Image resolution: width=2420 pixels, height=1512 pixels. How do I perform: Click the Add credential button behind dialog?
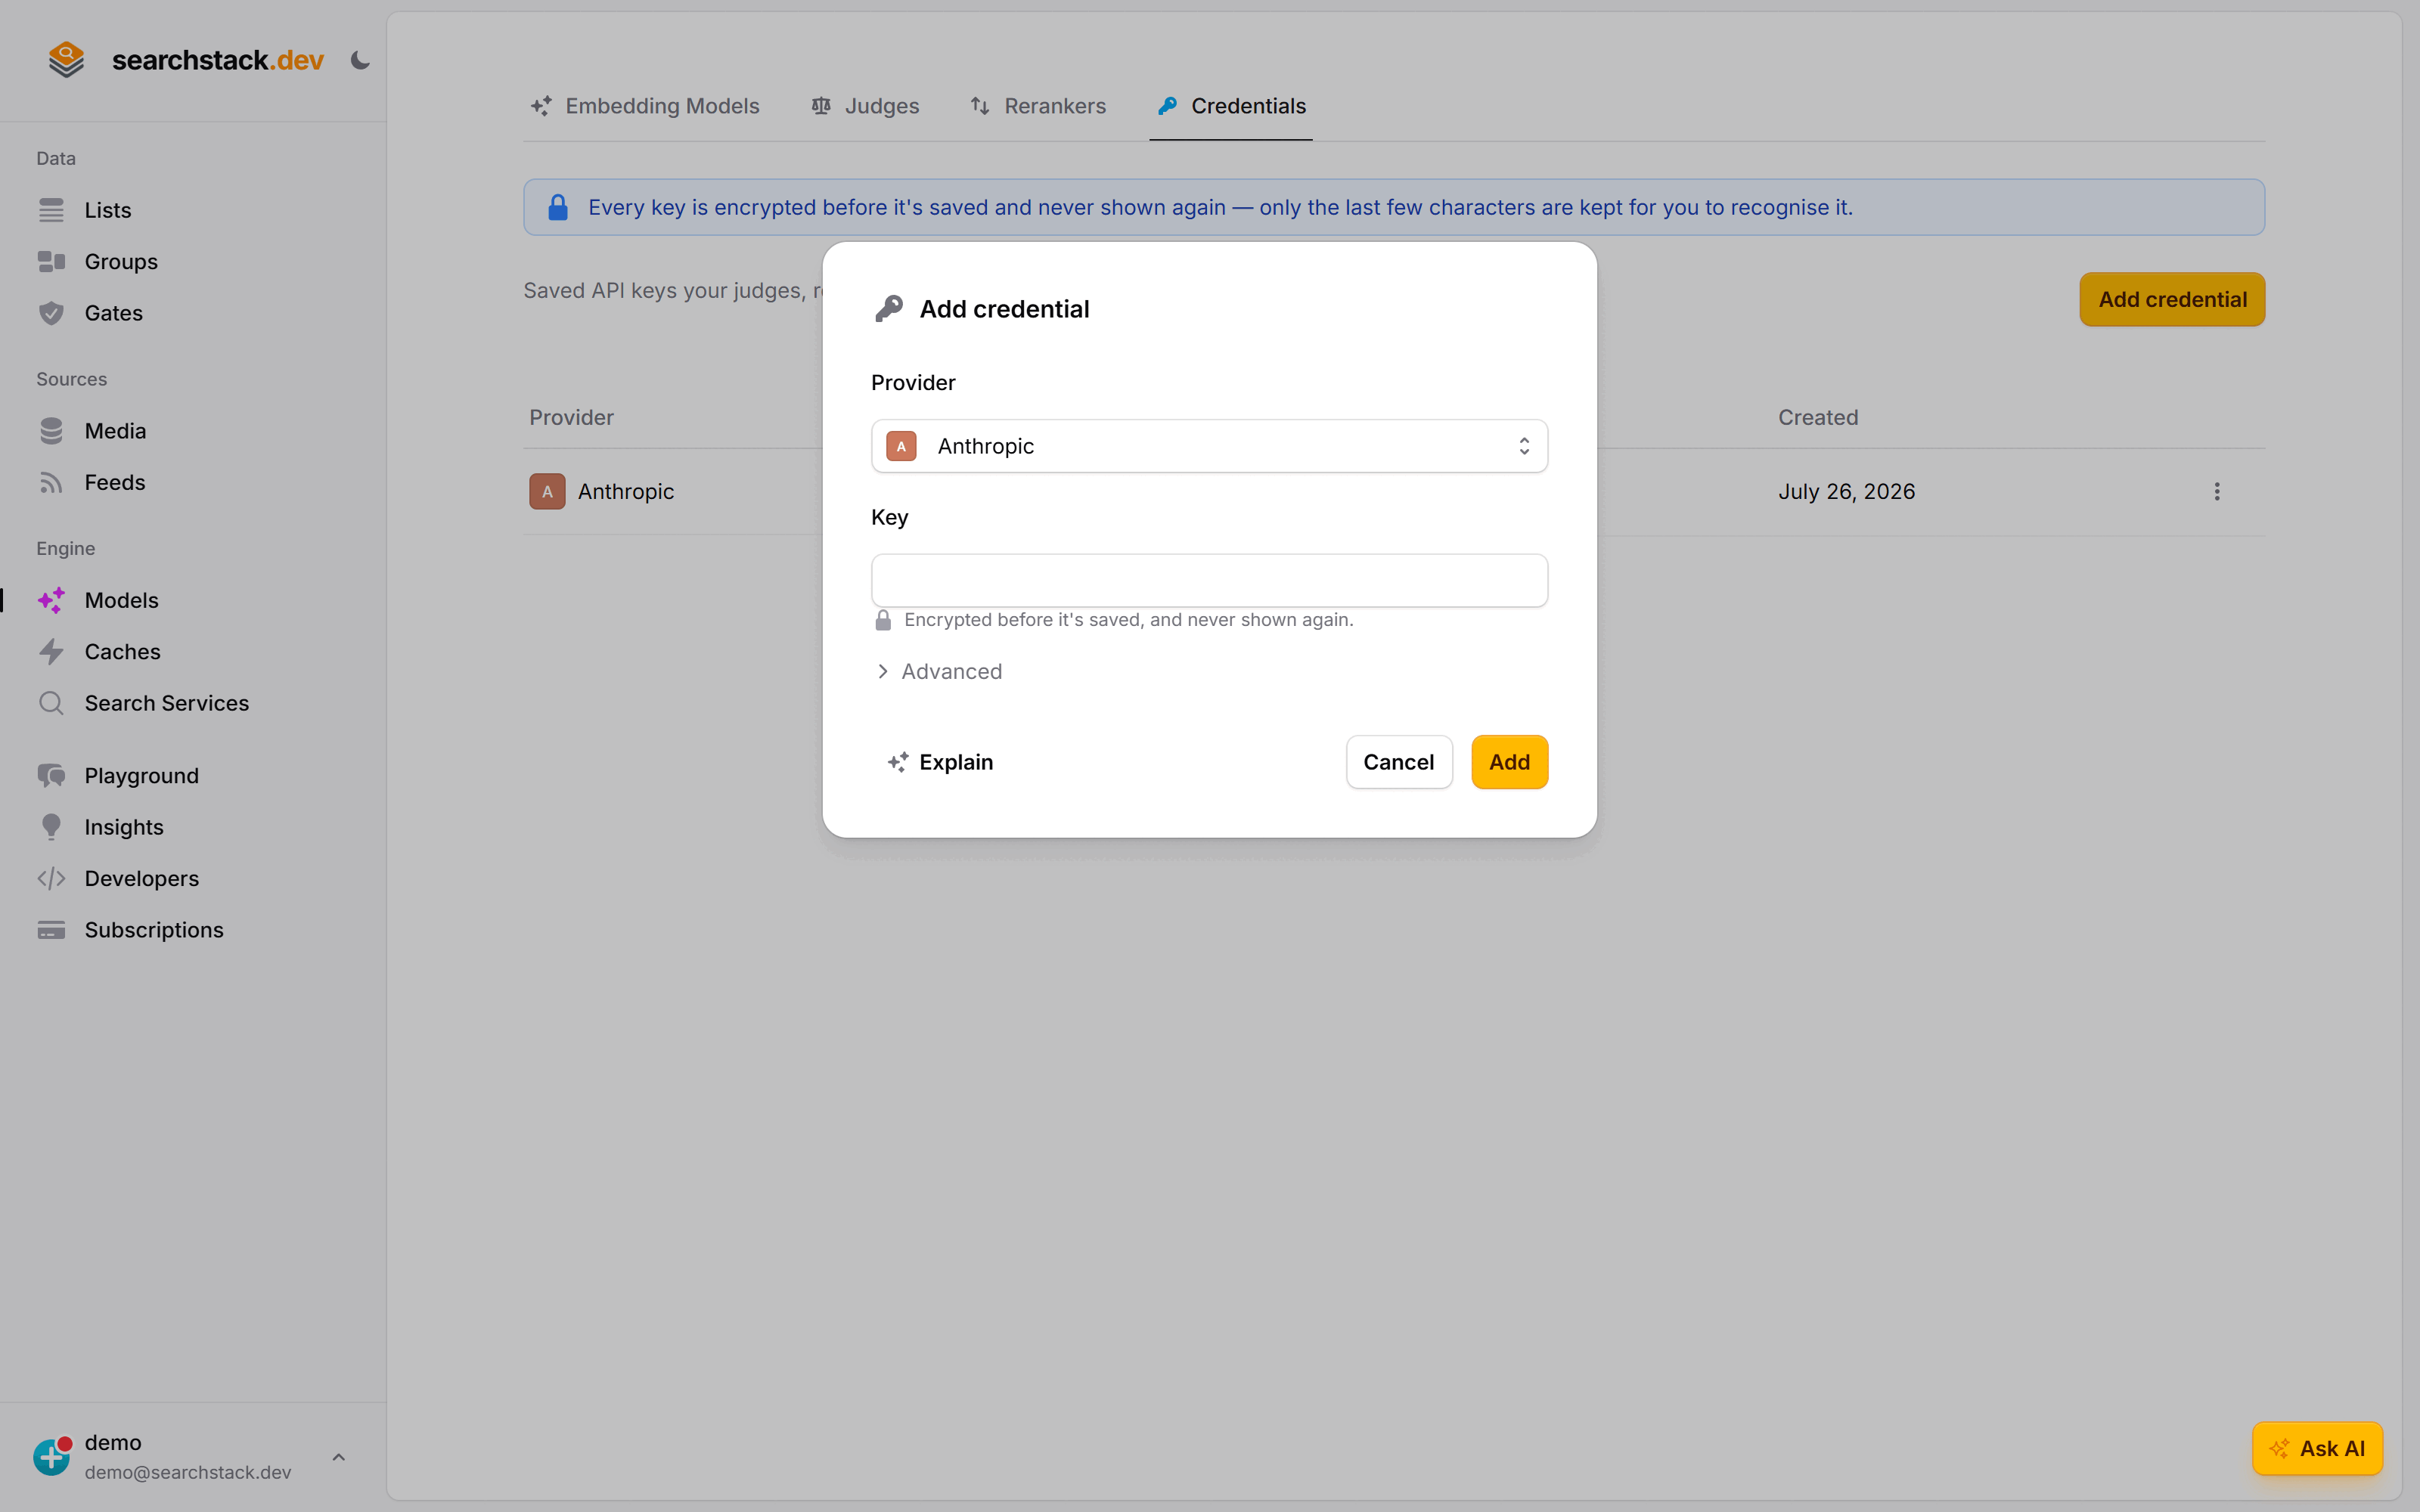tap(2172, 300)
